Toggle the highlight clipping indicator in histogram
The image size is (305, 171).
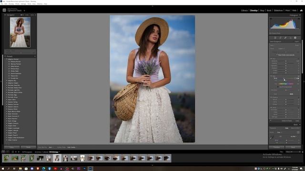point(299,18)
